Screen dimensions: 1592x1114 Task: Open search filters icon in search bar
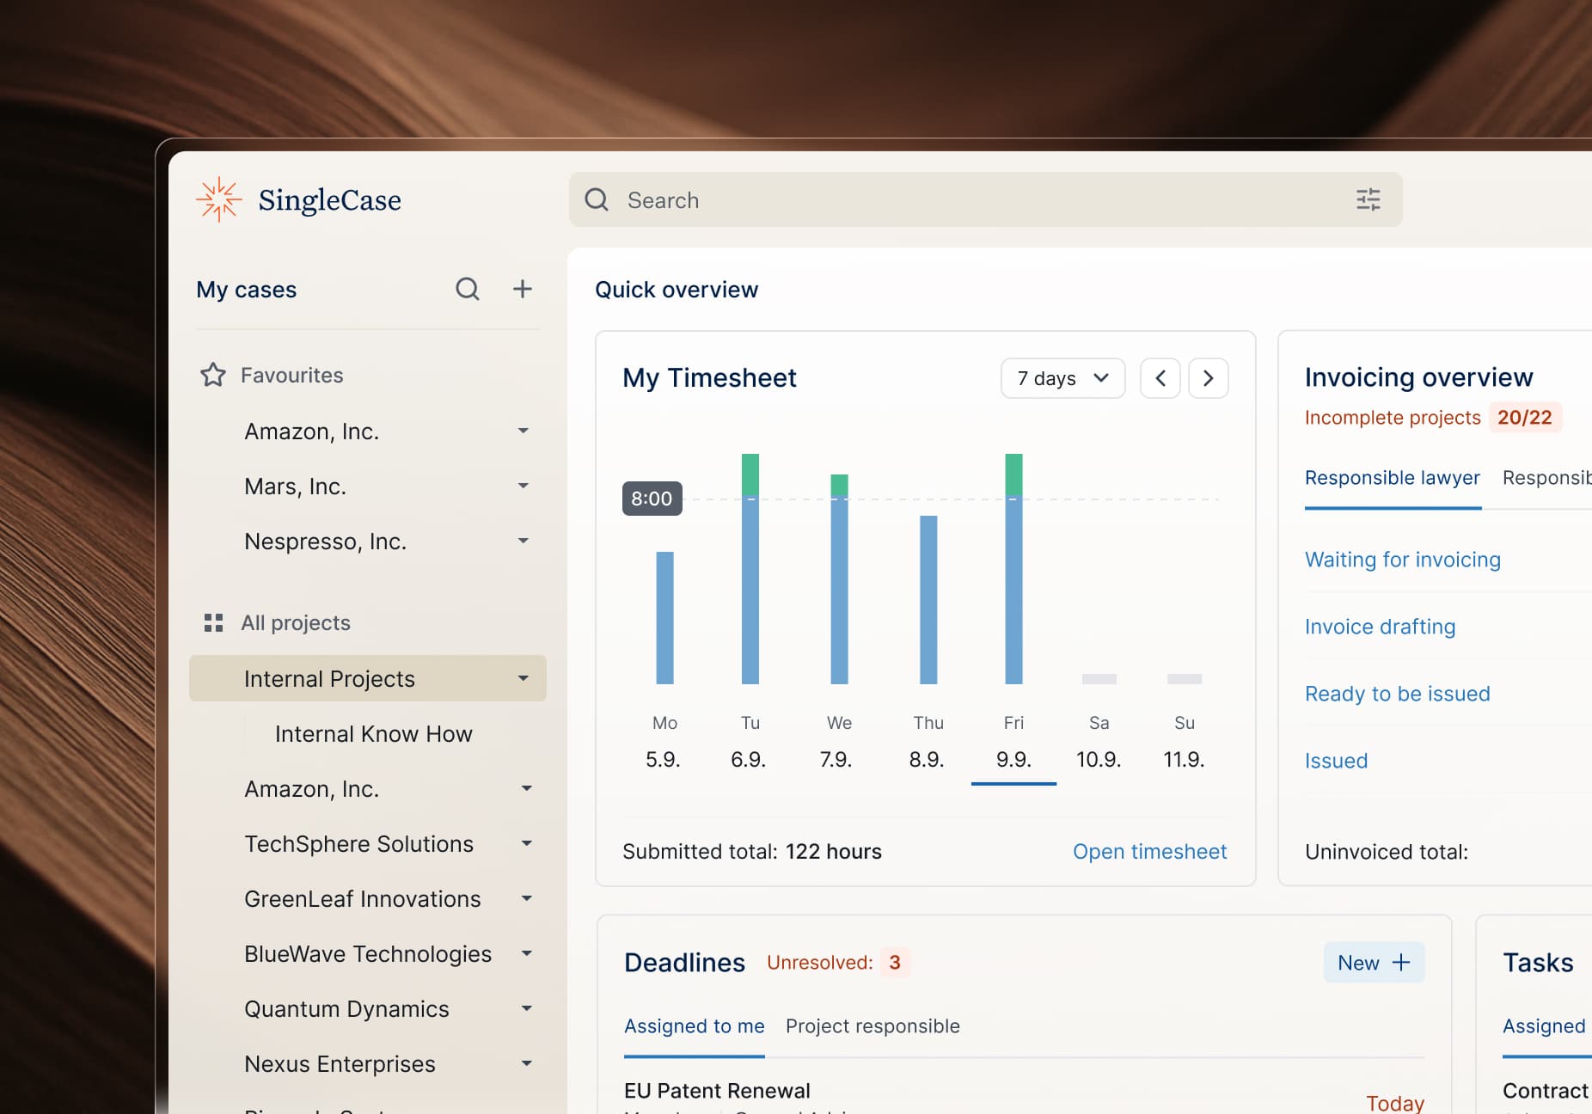coord(1367,199)
